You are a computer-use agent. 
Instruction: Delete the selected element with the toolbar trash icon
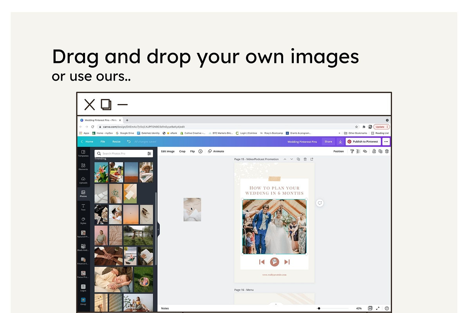(387, 151)
